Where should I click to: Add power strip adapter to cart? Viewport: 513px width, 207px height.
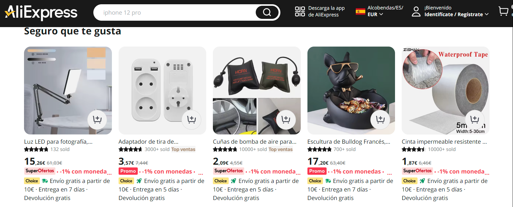pyautogui.click(x=191, y=119)
